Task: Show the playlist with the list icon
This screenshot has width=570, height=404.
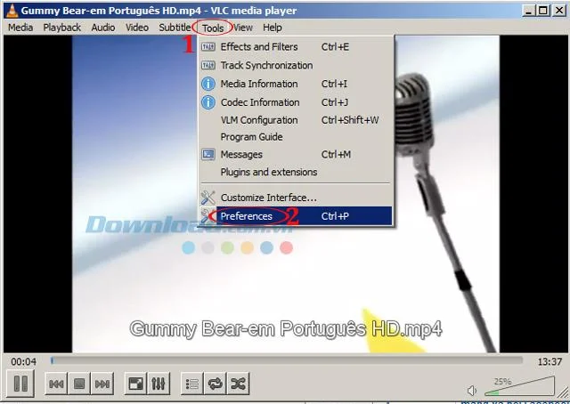Action: (x=192, y=384)
